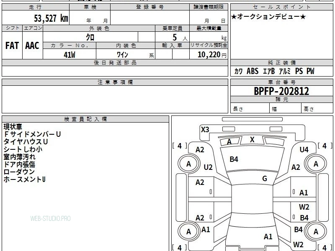This screenshot has height=251, width=335.
Task: Select the PS equipment entry
Action: [x=299, y=71]
